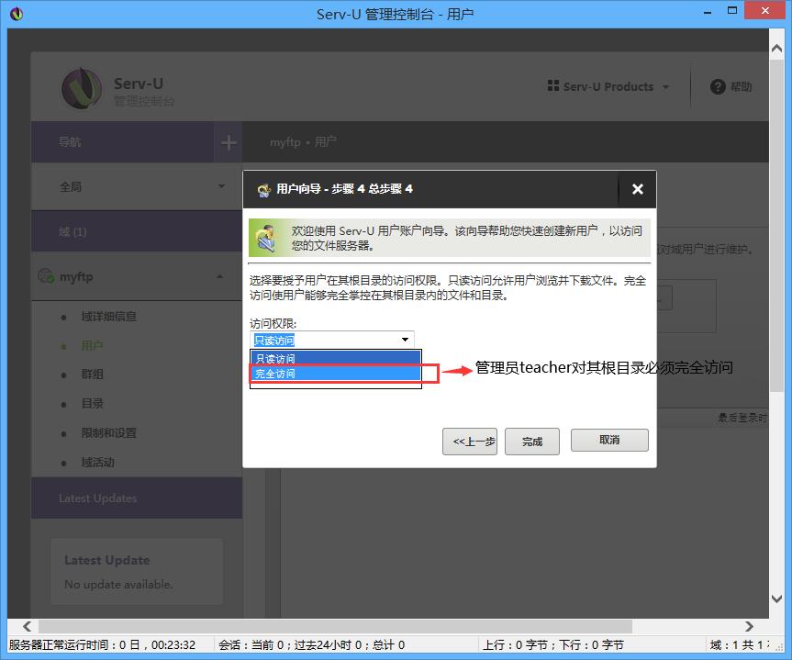Click the 导航 header tab
This screenshot has width=792, height=660.
click(x=122, y=142)
